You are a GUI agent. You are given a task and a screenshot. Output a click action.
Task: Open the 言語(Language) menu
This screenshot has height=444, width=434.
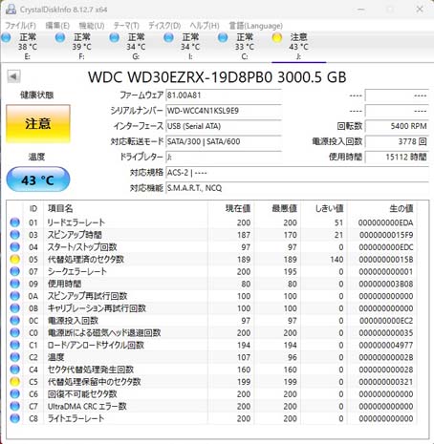(x=256, y=26)
